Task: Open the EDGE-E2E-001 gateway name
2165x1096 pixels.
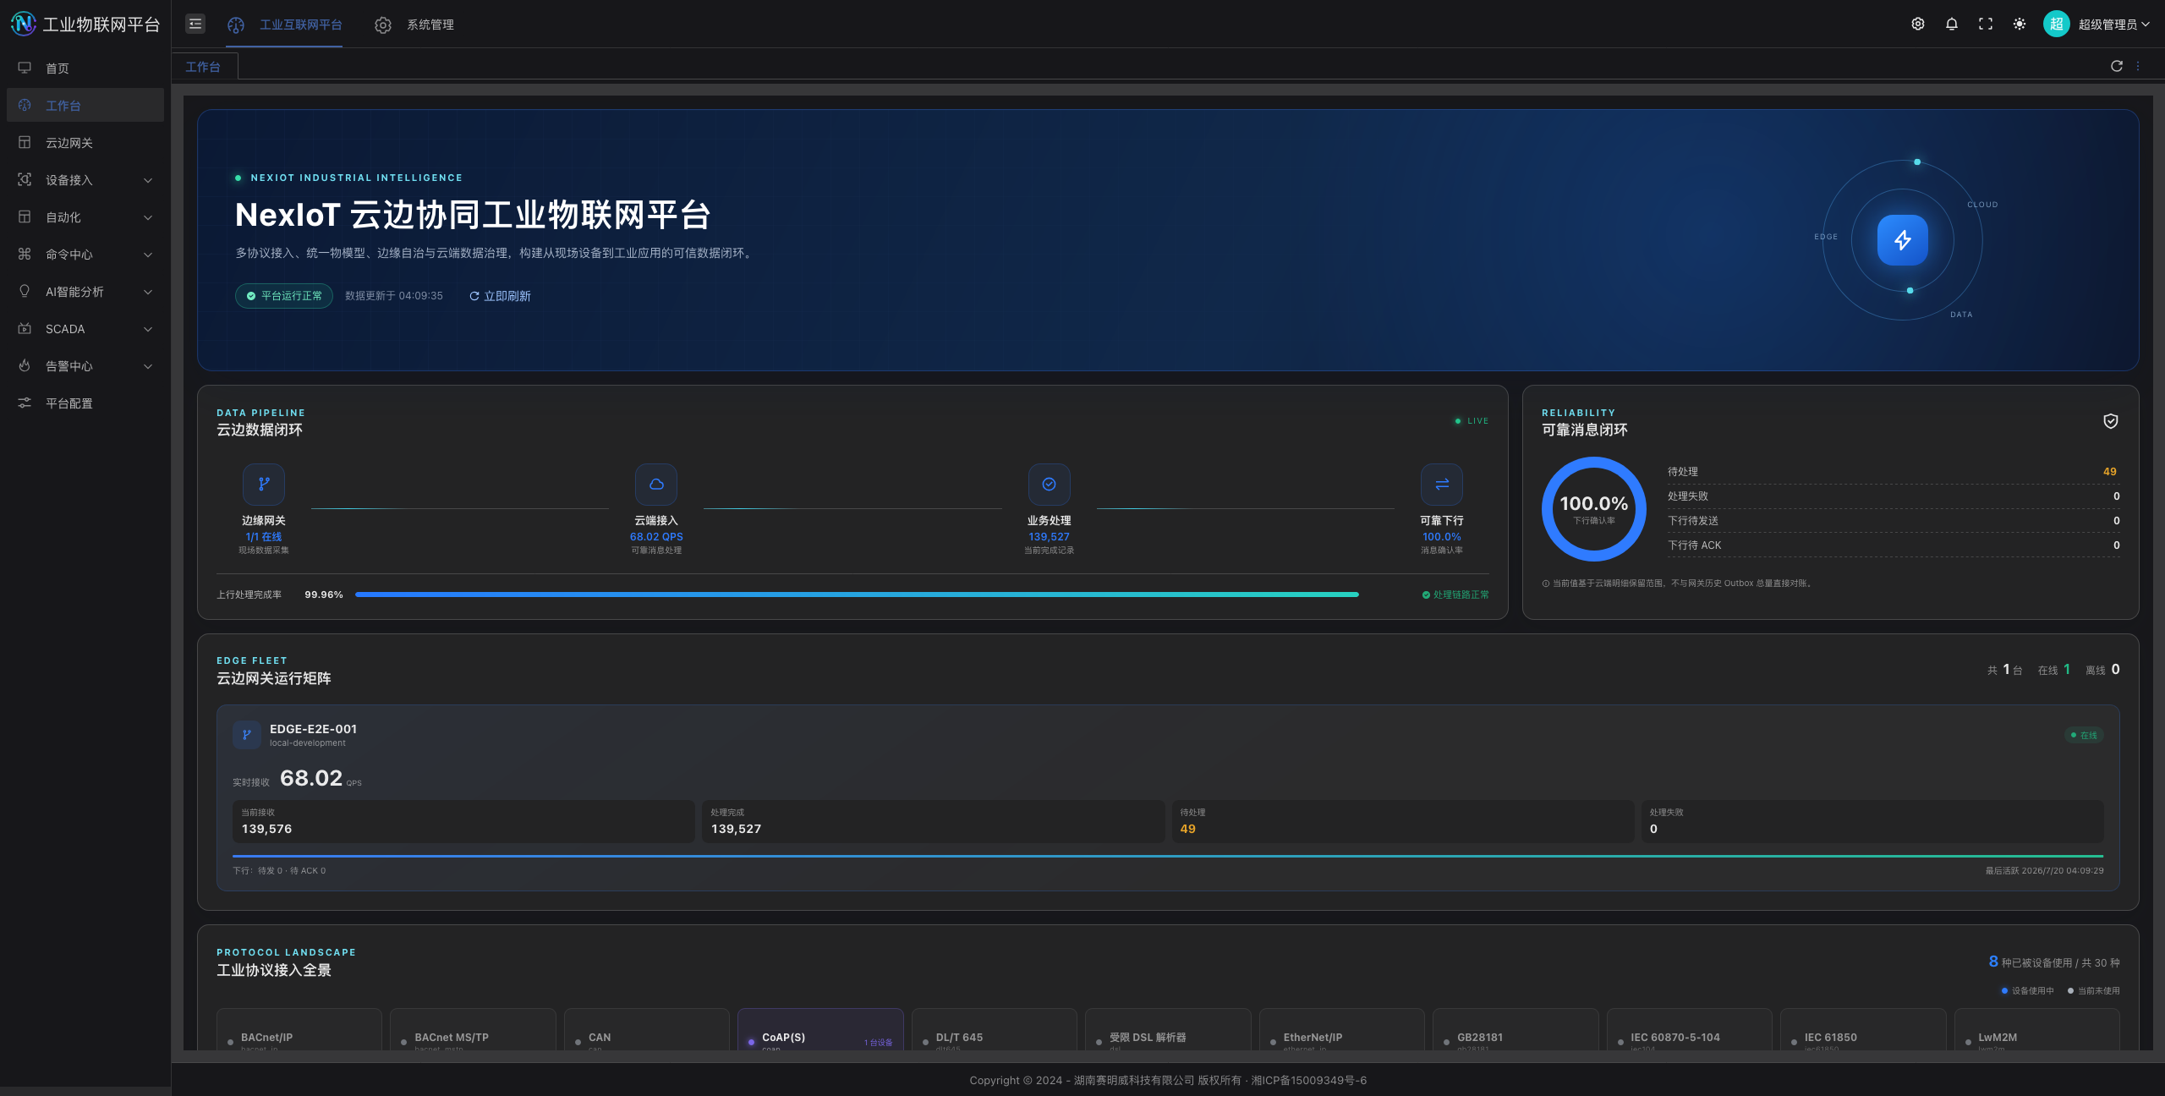Action: [x=313, y=729]
